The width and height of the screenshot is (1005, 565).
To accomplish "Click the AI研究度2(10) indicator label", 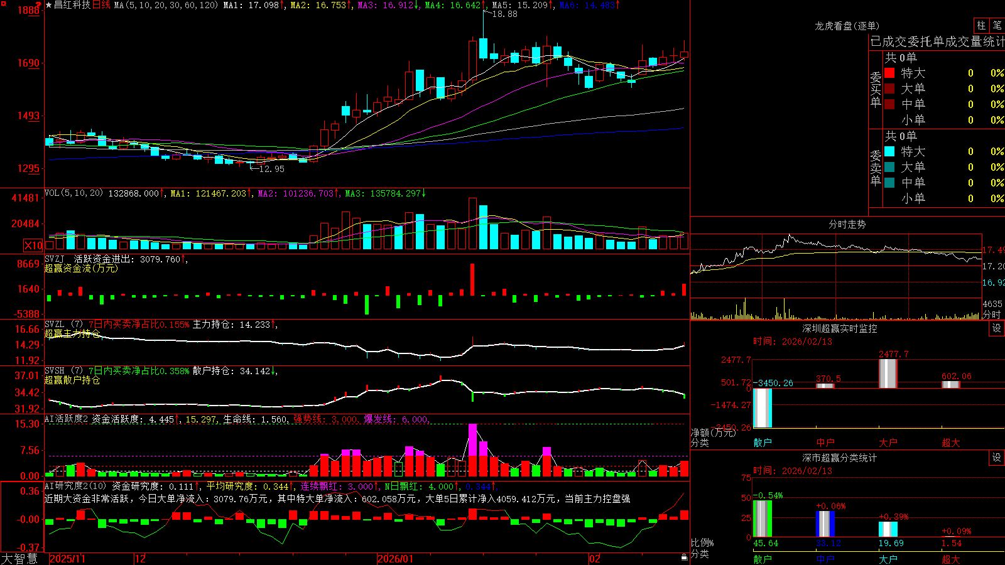I will 75,486.
